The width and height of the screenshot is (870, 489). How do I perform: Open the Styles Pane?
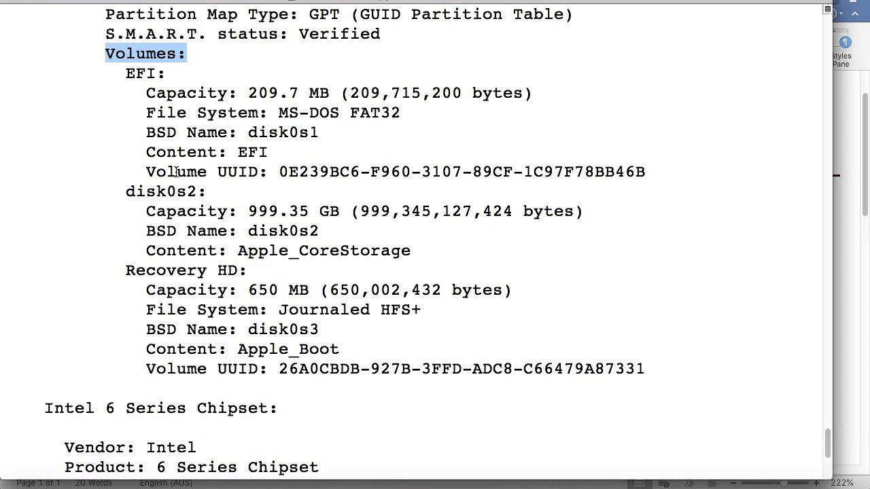click(x=843, y=52)
